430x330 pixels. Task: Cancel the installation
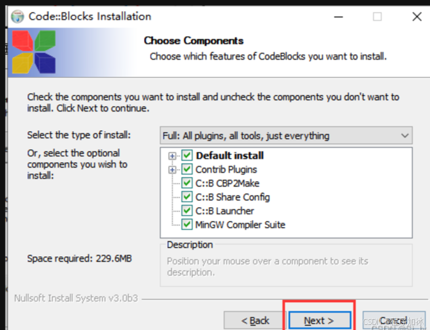pyautogui.click(x=393, y=321)
